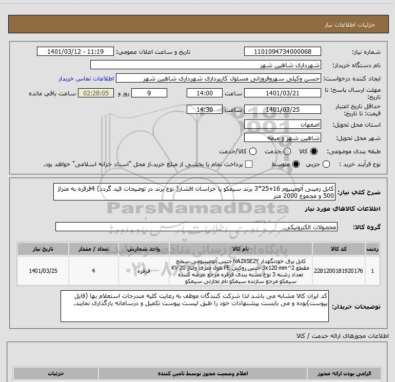Click the اطلاعات کالاهای مورد نیاز heading
Viewport: 395px width, 382px height.
343,209
